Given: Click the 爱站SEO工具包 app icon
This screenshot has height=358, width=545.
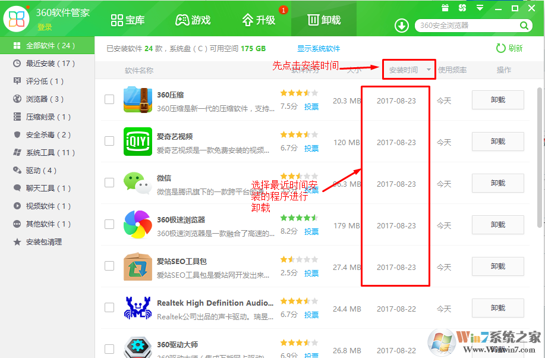Looking at the screenshot, I should 138,266.
